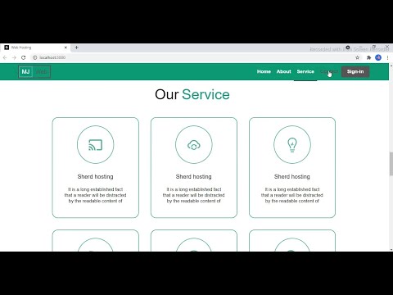Select the Service nav link
393x295 pixels.
point(305,71)
